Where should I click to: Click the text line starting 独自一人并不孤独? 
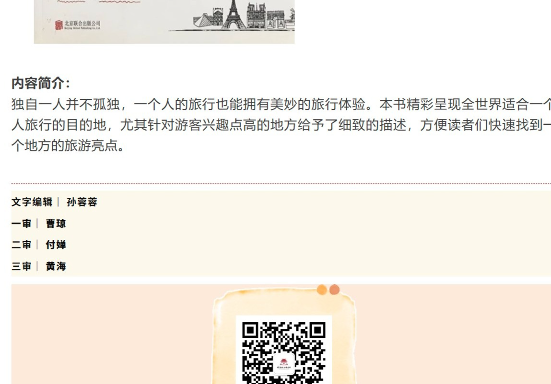tap(281, 104)
